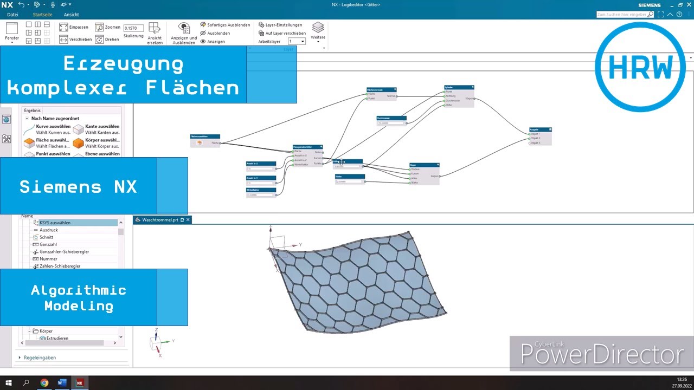Open Layer-Einstellungen
694x390 pixels.
pos(280,25)
